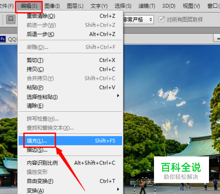The width and height of the screenshot is (220, 194).
Task: Open the 视图(V) menu
Action: (191, 6)
